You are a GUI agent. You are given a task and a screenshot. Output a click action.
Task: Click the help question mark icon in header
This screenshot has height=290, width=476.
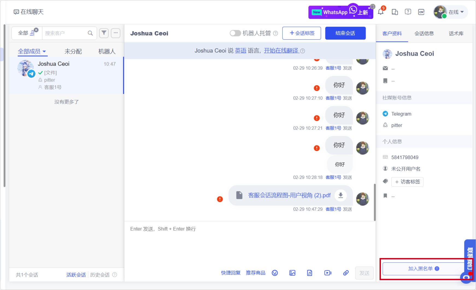click(x=408, y=12)
